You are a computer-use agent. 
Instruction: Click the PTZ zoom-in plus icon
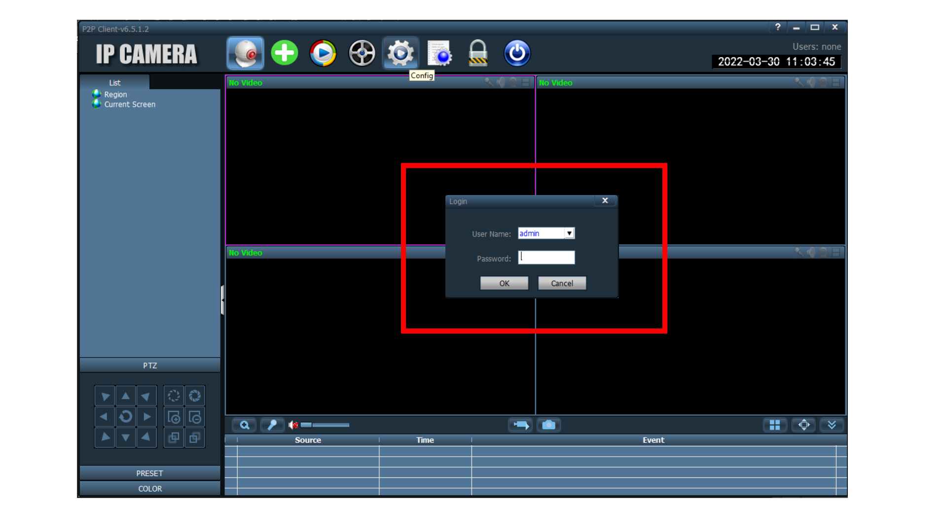174,417
